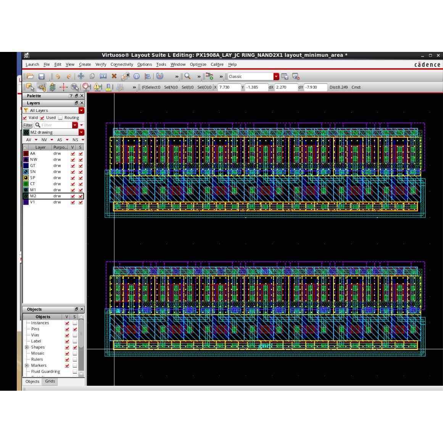Click the Filter button in Layers panel
Viewport: 443px width, 443px height.
[x=28, y=125]
